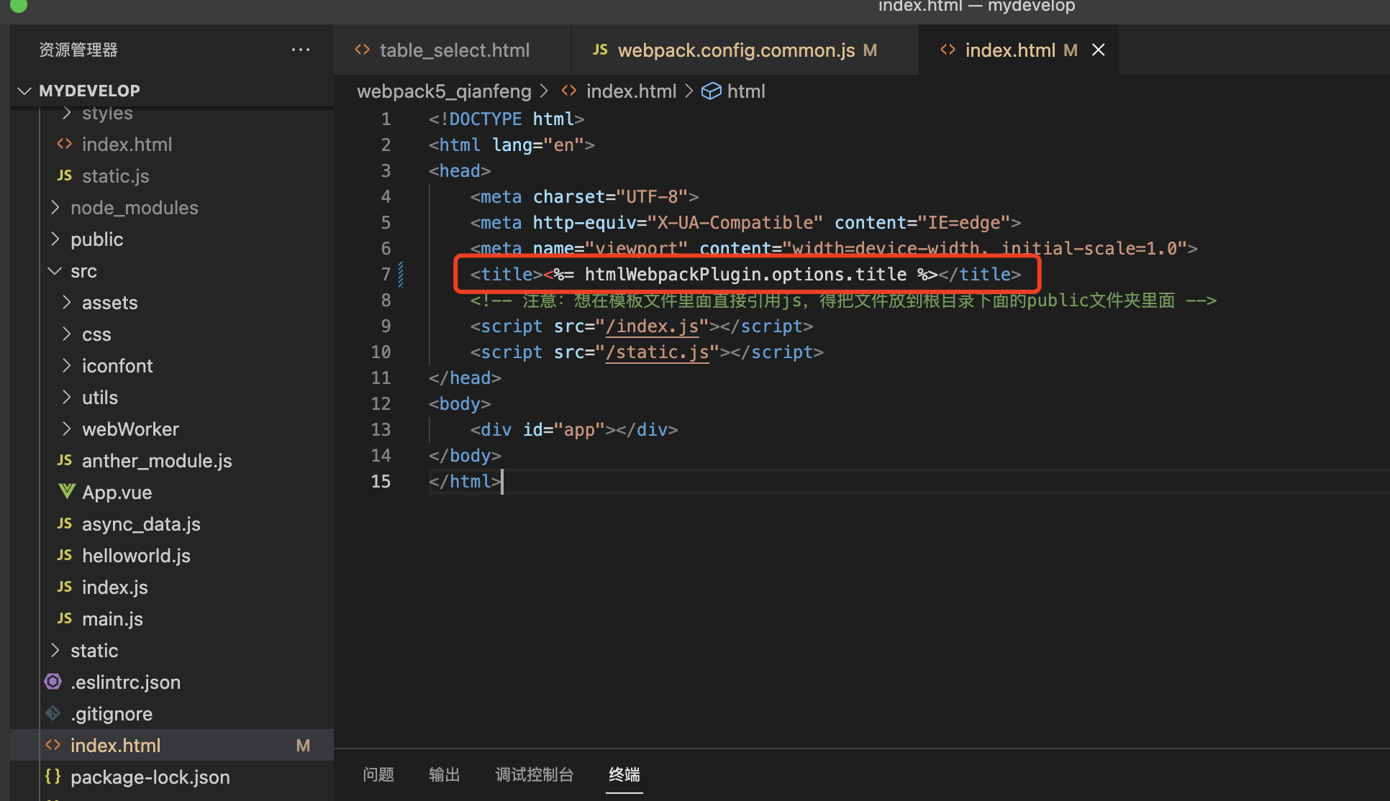Click the explorer three-dots more actions icon

pos(301,50)
